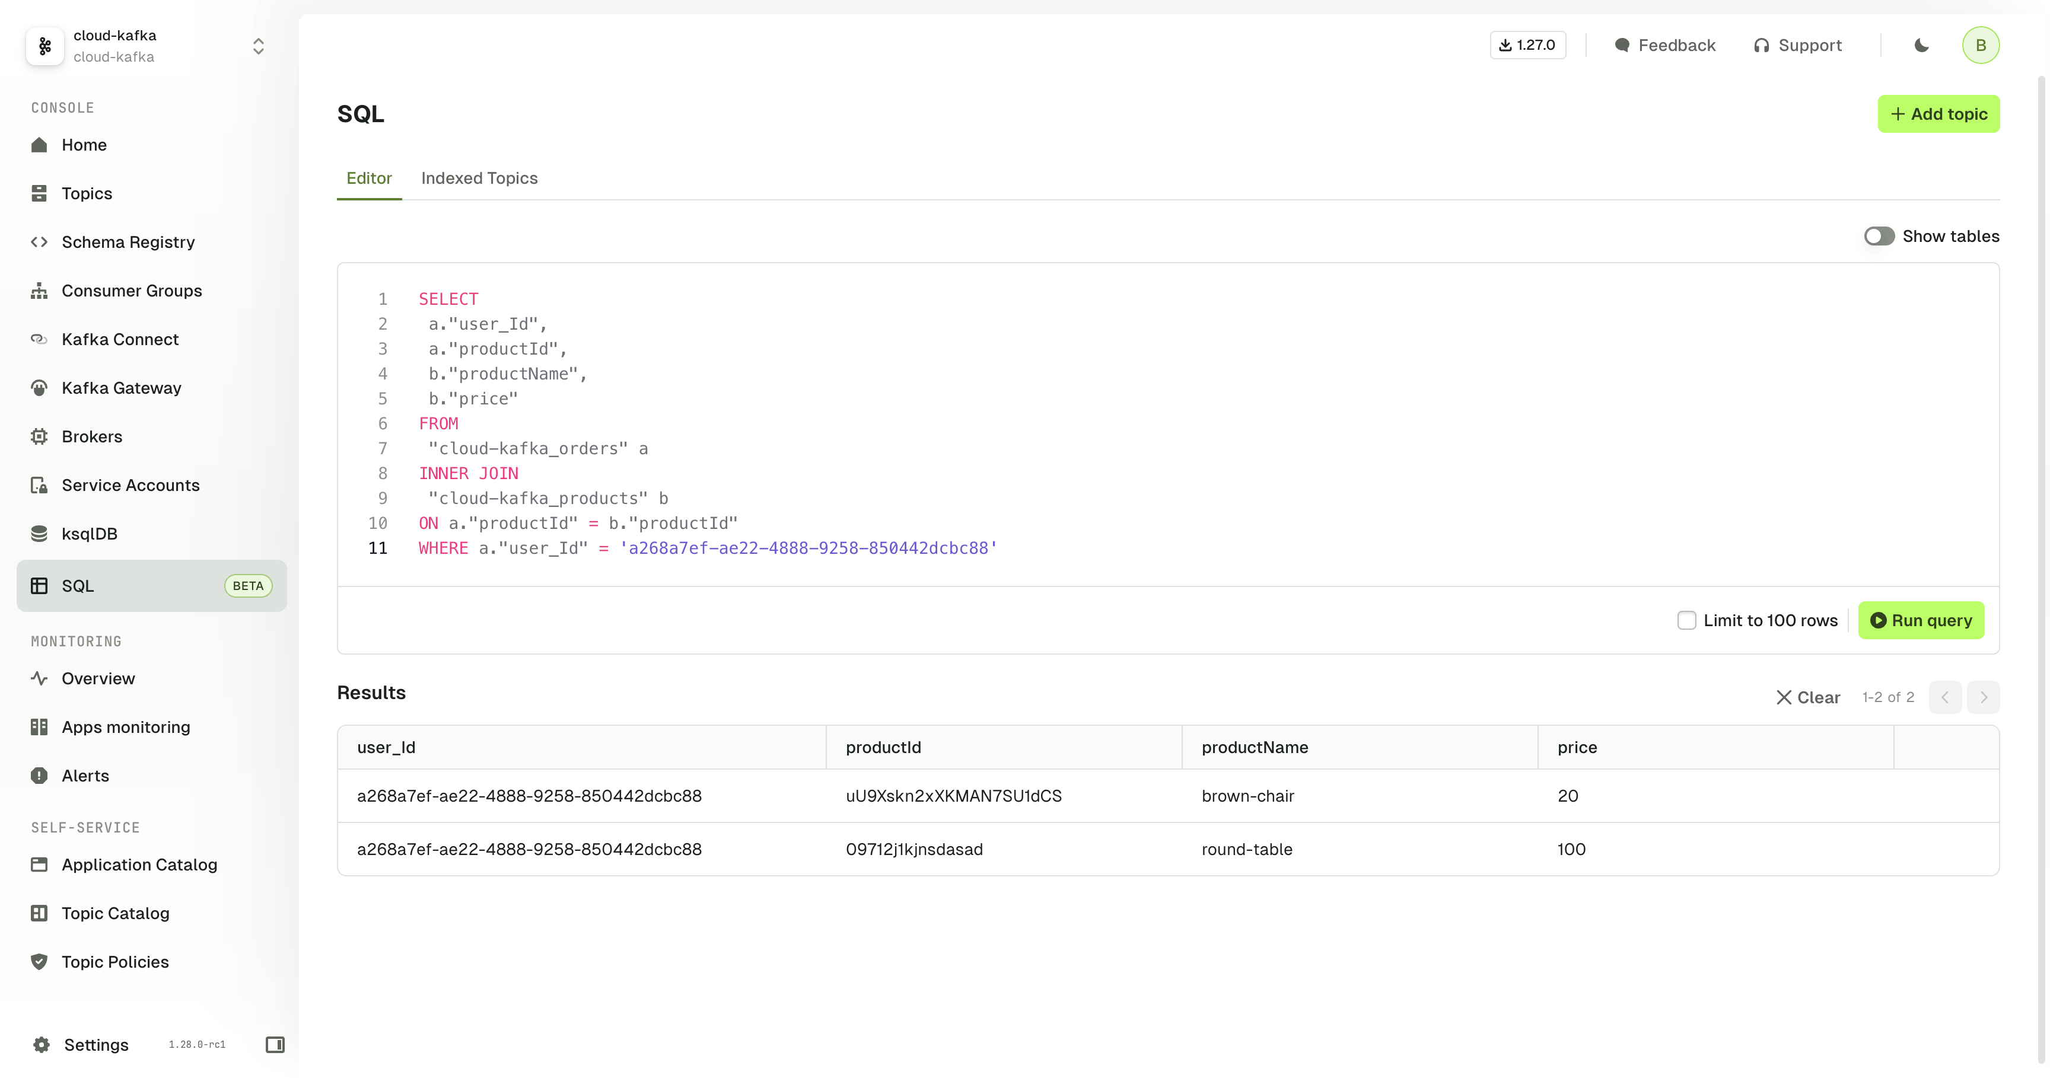The width and height of the screenshot is (2050, 1078).
Task: Open Kafka Gateway page
Action: pyautogui.click(x=151, y=387)
